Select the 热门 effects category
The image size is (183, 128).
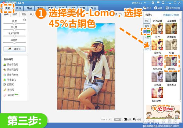click(x=147, y=21)
